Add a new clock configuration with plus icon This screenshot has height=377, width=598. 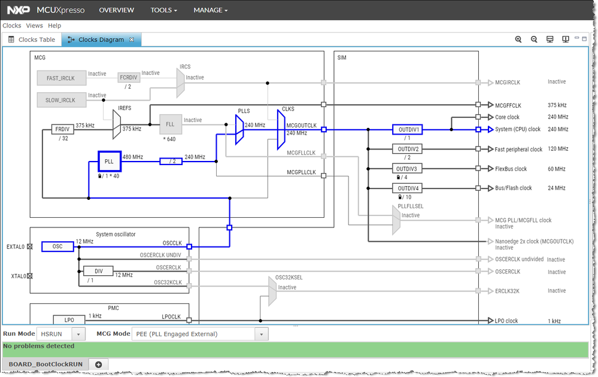point(98,364)
